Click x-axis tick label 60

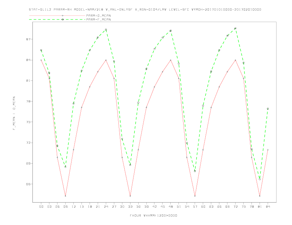point(203,207)
